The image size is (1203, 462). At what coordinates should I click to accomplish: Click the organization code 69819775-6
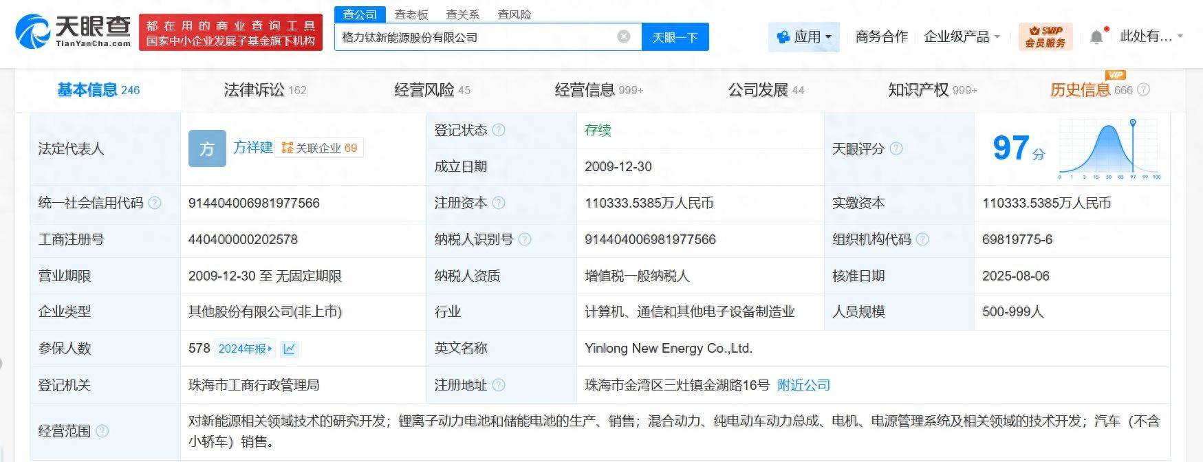click(1017, 239)
